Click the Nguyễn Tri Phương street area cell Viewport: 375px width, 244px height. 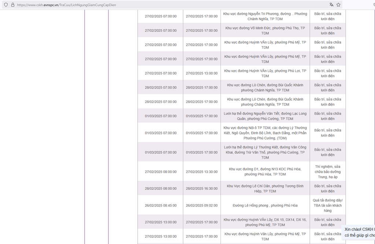(265, 16)
